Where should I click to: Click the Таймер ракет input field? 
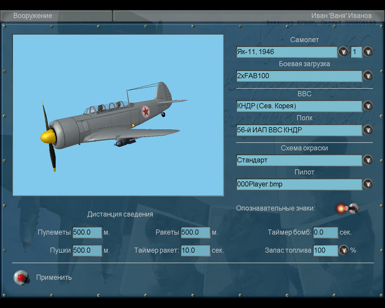click(x=195, y=250)
